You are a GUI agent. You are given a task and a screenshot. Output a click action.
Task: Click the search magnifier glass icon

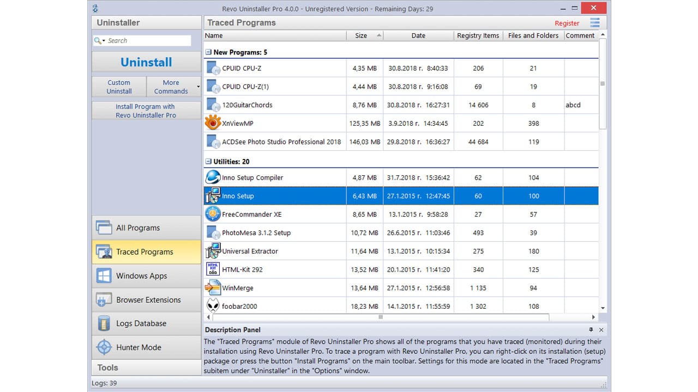coord(98,40)
